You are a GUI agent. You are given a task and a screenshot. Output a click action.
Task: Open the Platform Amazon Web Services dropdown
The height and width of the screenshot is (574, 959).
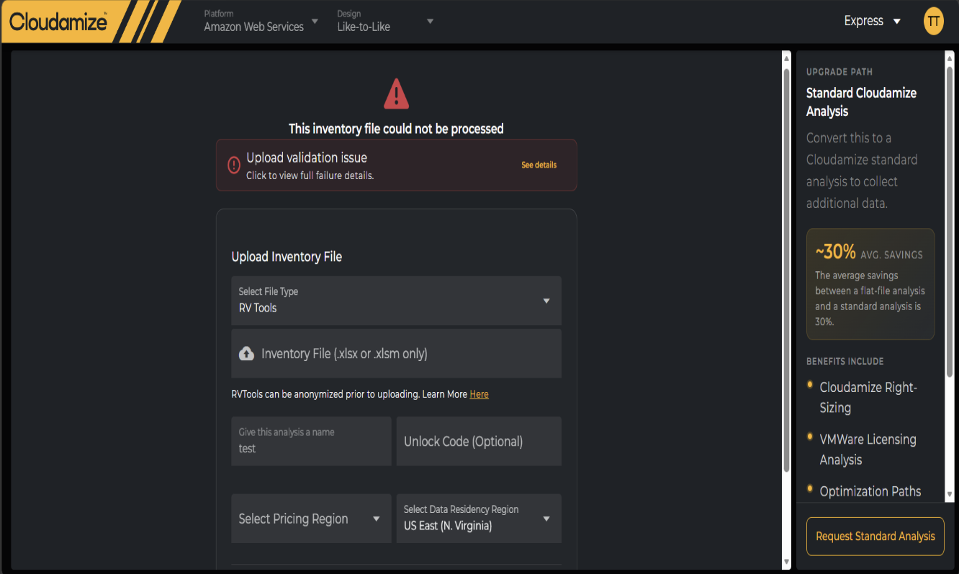pos(261,22)
